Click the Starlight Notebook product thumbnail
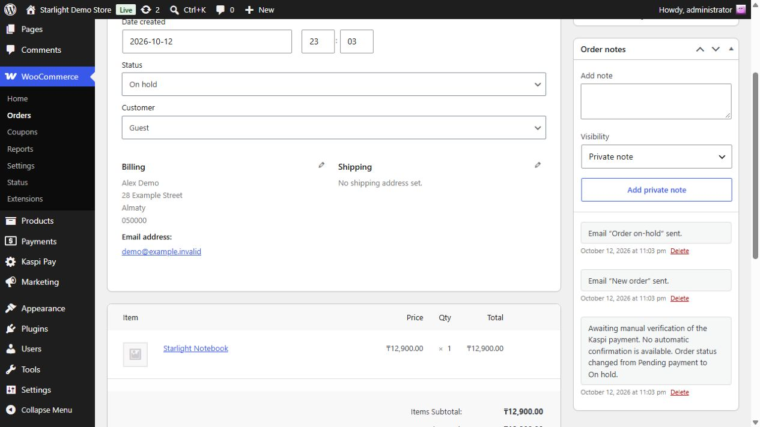 click(x=135, y=354)
